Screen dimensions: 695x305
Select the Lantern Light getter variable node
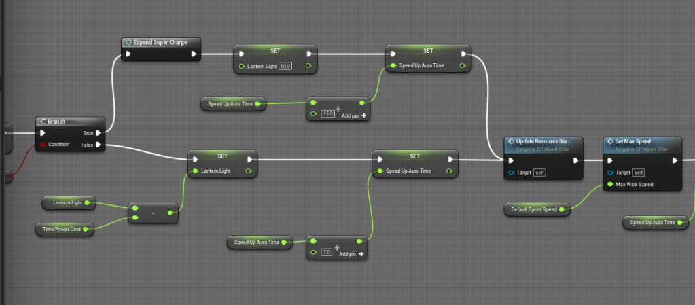click(x=68, y=202)
